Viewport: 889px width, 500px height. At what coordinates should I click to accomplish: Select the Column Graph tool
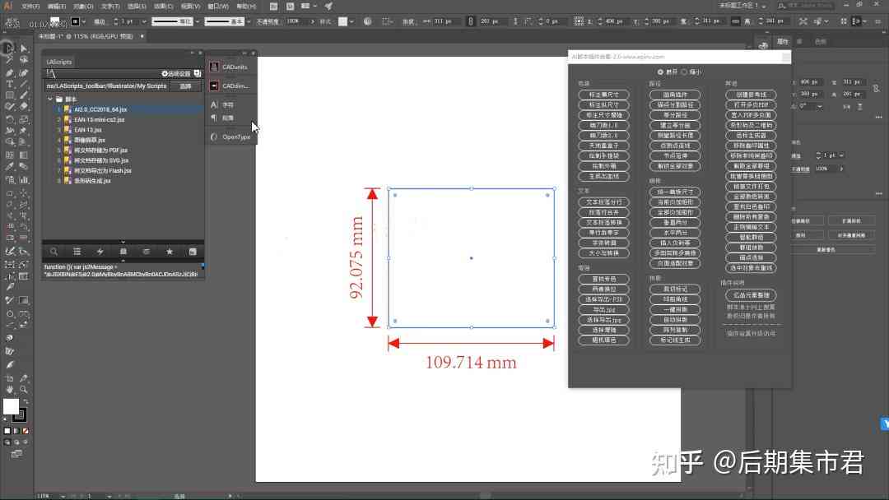[24, 179]
